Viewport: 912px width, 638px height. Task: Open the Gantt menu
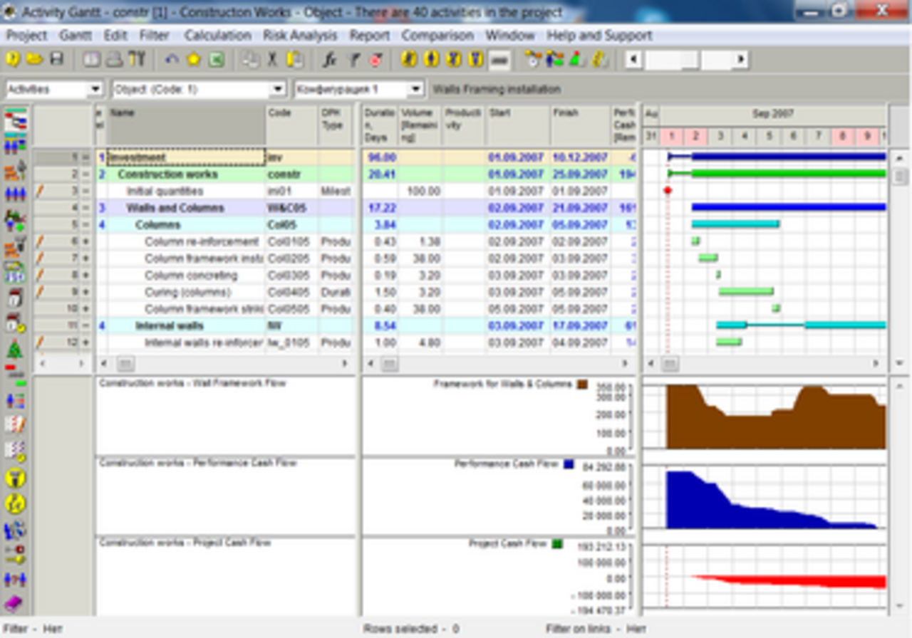76,35
